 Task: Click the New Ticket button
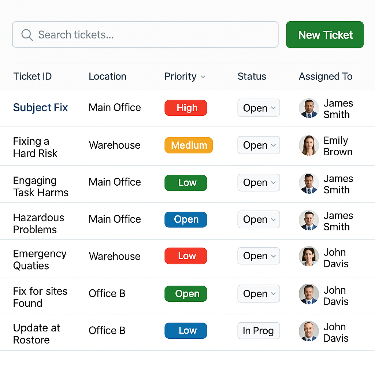click(325, 35)
